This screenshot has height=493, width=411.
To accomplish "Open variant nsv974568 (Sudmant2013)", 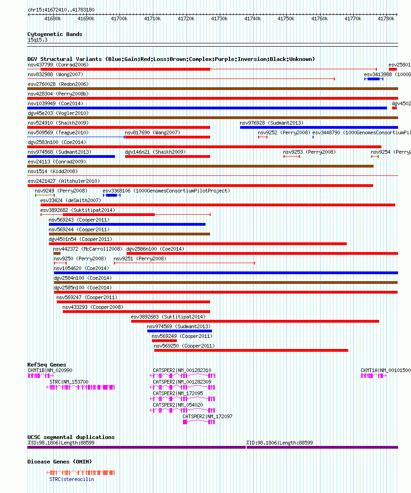I will (60, 152).
